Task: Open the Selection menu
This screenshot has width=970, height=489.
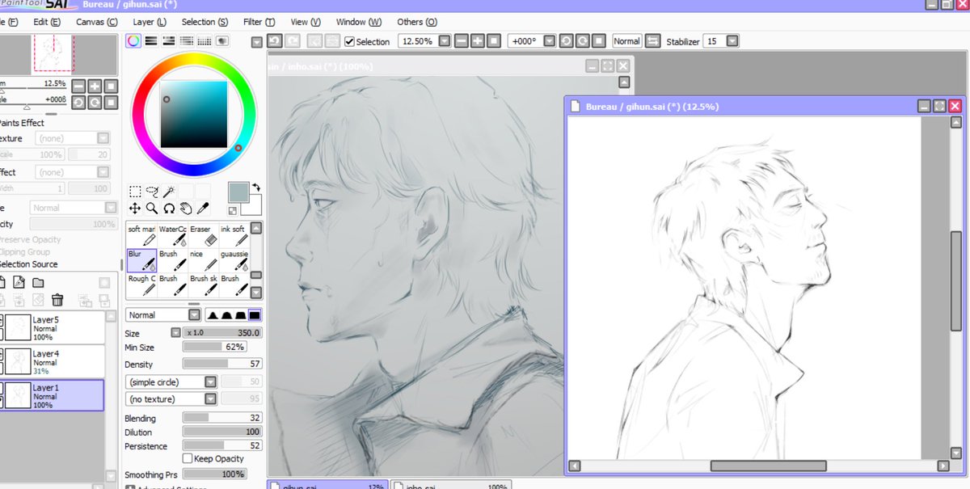Action: (204, 22)
